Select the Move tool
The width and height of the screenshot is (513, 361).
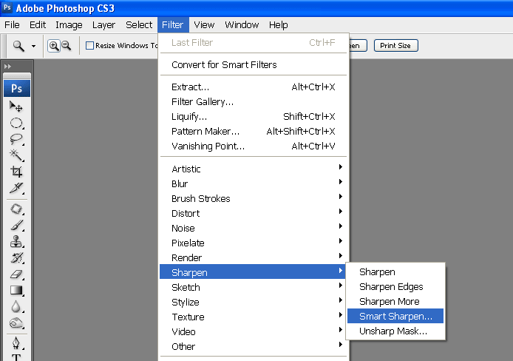pos(16,107)
